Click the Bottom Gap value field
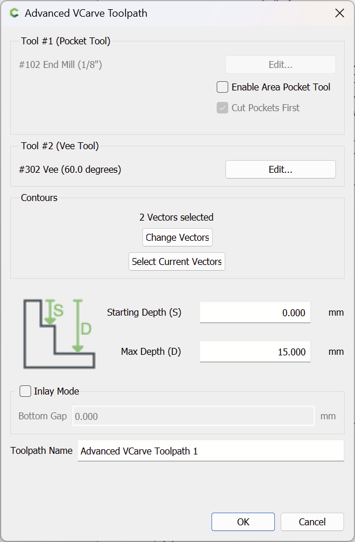 (x=194, y=416)
